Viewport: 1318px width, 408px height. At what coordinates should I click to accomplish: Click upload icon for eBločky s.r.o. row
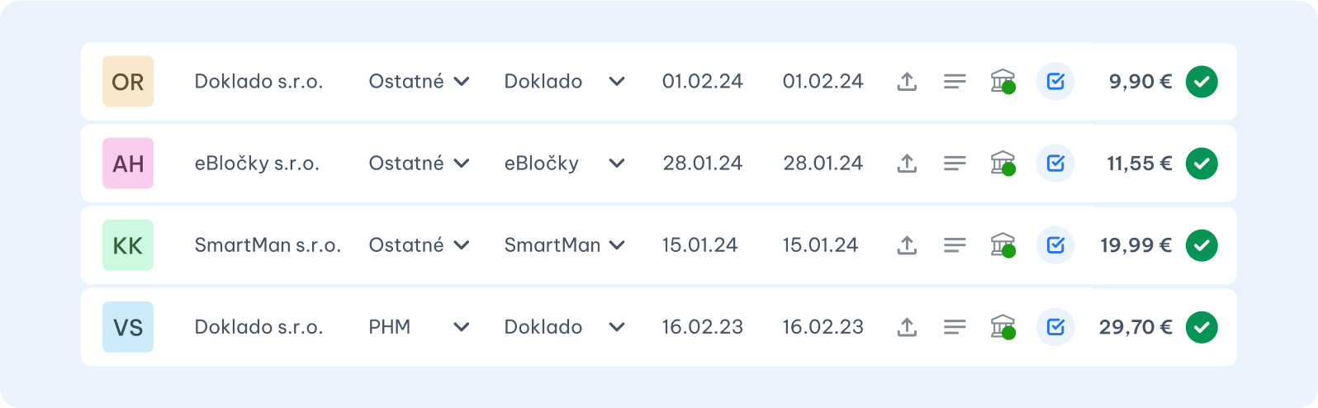[x=907, y=164]
